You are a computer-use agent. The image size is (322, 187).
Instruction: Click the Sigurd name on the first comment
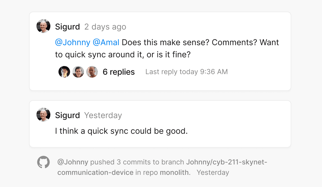pos(67,27)
